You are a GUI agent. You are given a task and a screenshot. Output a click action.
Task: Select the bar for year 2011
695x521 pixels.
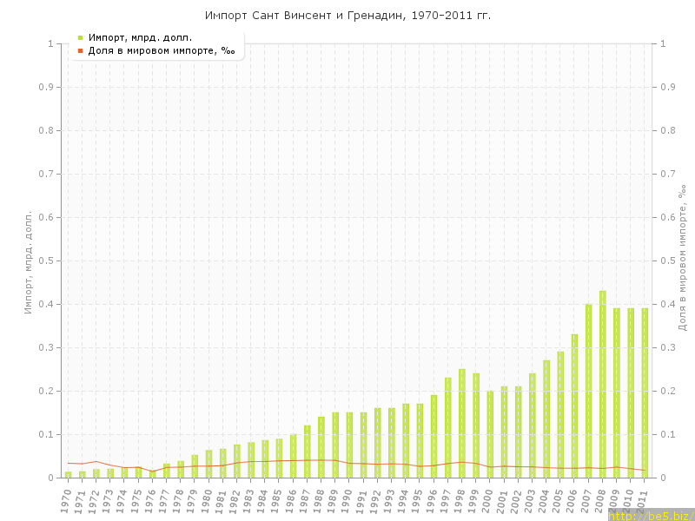pyautogui.click(x=645, y=392)
